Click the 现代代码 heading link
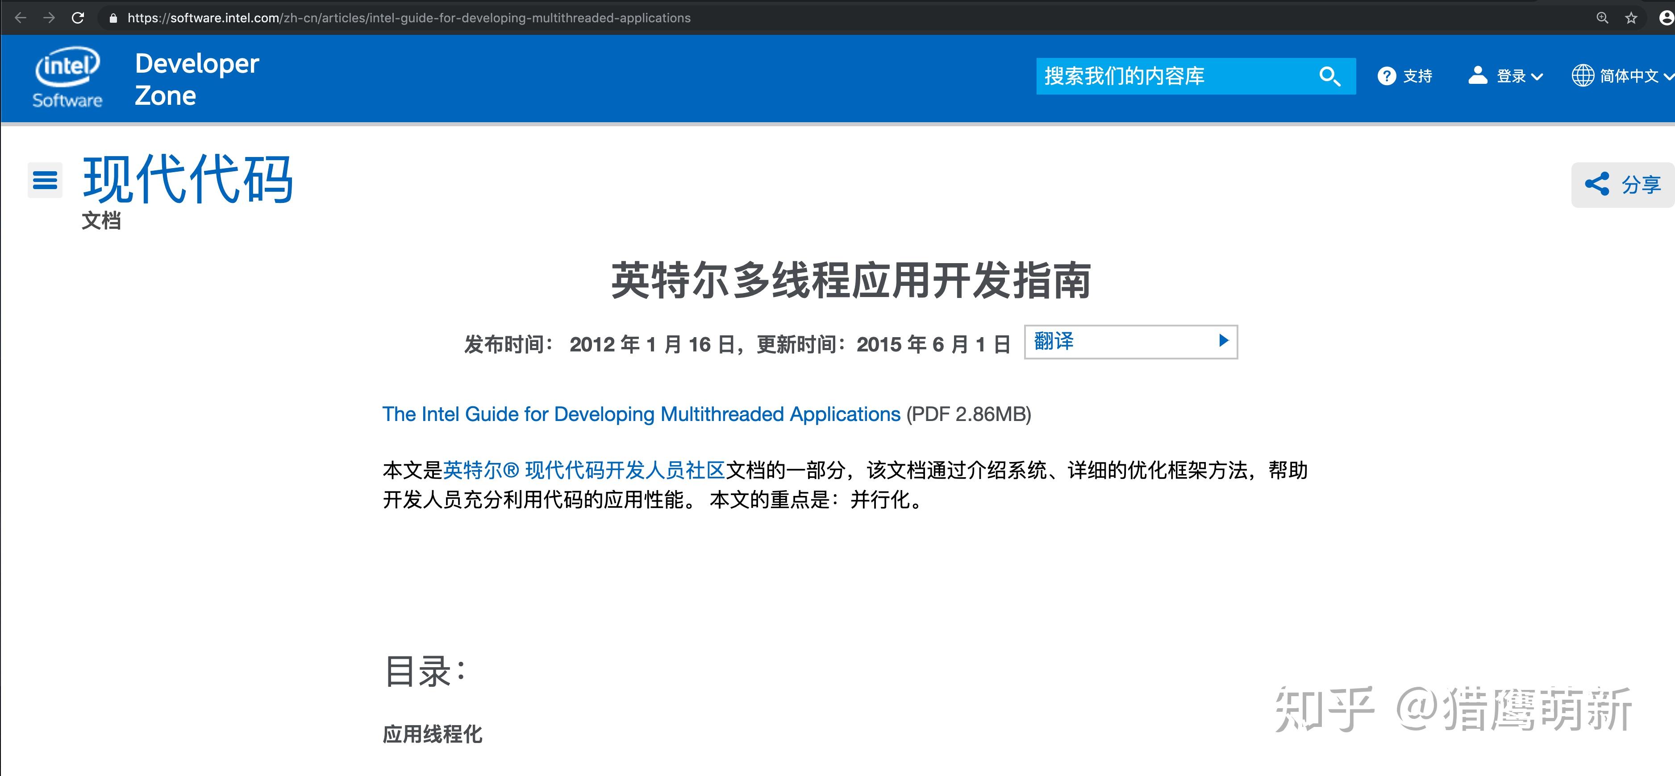This screenshot has width=1675, height=776. coord(188,179)
